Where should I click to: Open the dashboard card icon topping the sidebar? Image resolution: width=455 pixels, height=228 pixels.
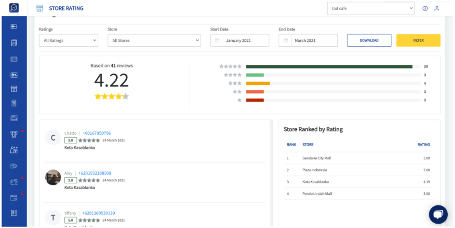14,26
